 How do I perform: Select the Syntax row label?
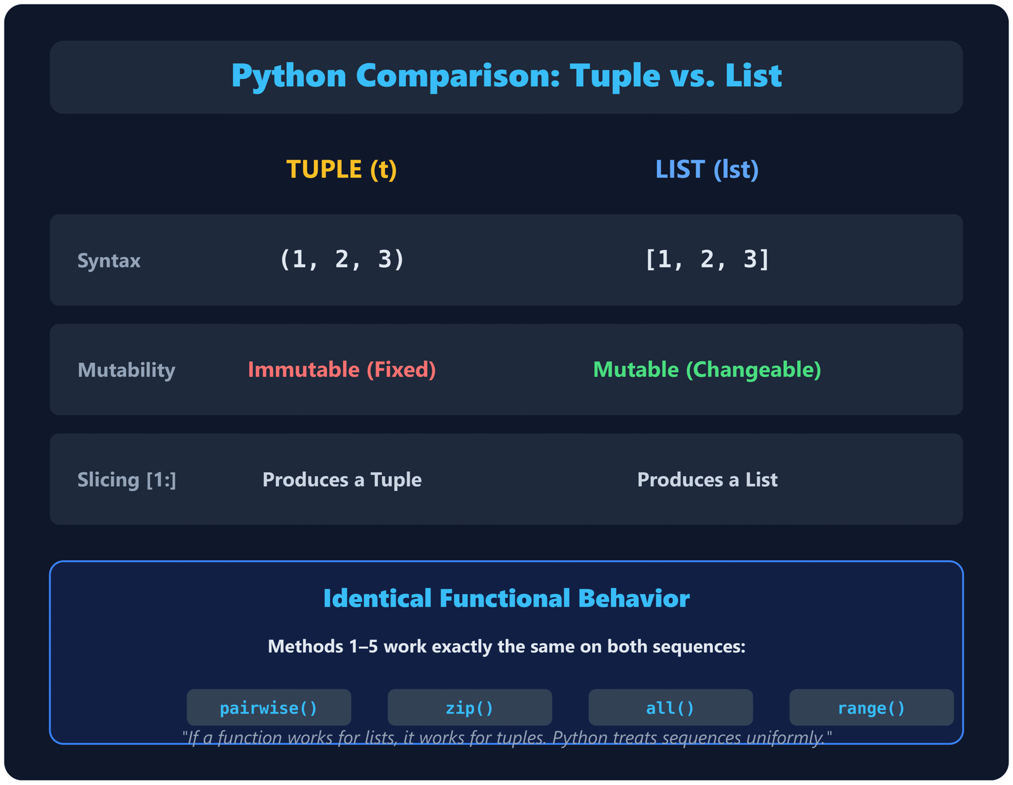[x=109, y=260]
